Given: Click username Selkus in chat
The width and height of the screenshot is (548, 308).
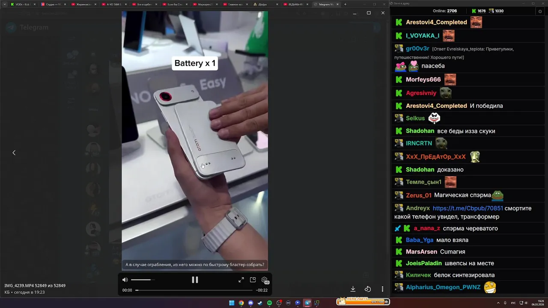Looking at the screenshot, I should pyautogui.click(x=415, y=118).
